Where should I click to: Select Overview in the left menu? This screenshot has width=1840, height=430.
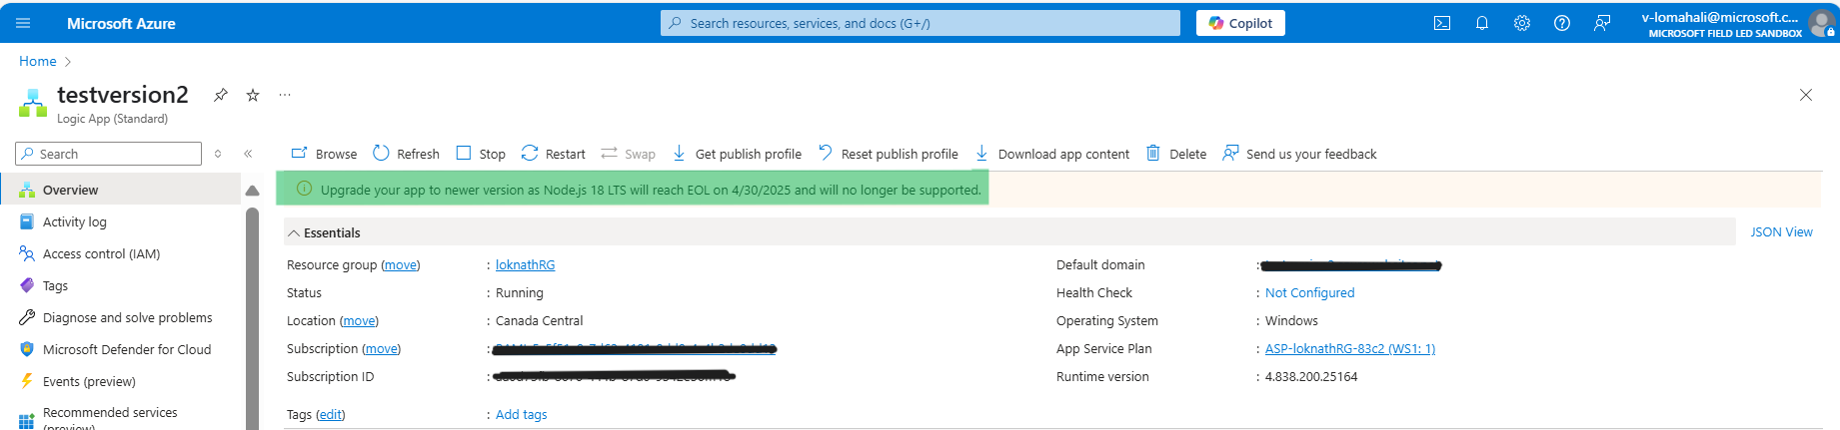120,190
